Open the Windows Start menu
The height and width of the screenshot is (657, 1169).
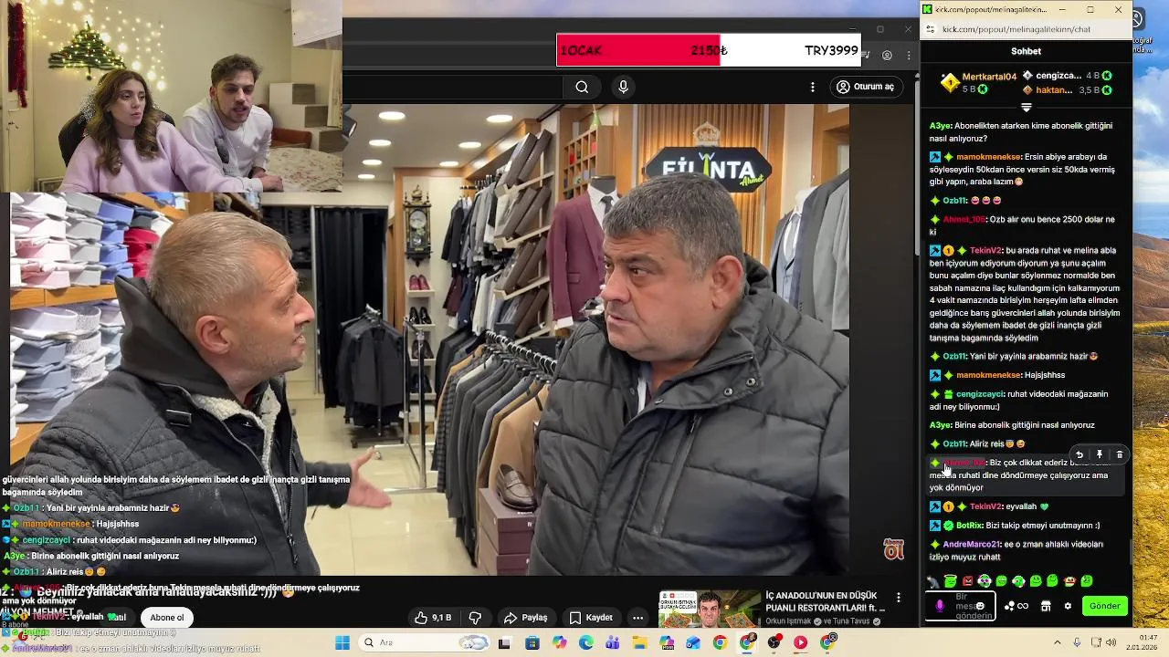[342, 642]
